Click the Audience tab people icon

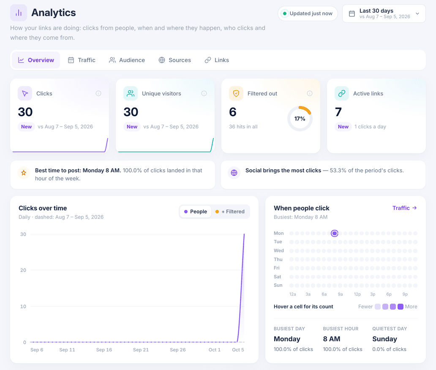coord(112,60)
